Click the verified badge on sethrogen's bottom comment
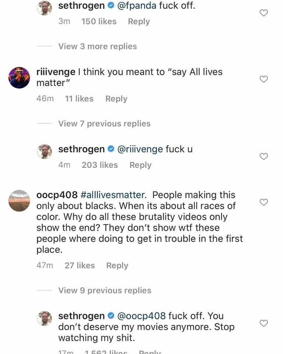This screenshot has height=354, width=283. 110,316
